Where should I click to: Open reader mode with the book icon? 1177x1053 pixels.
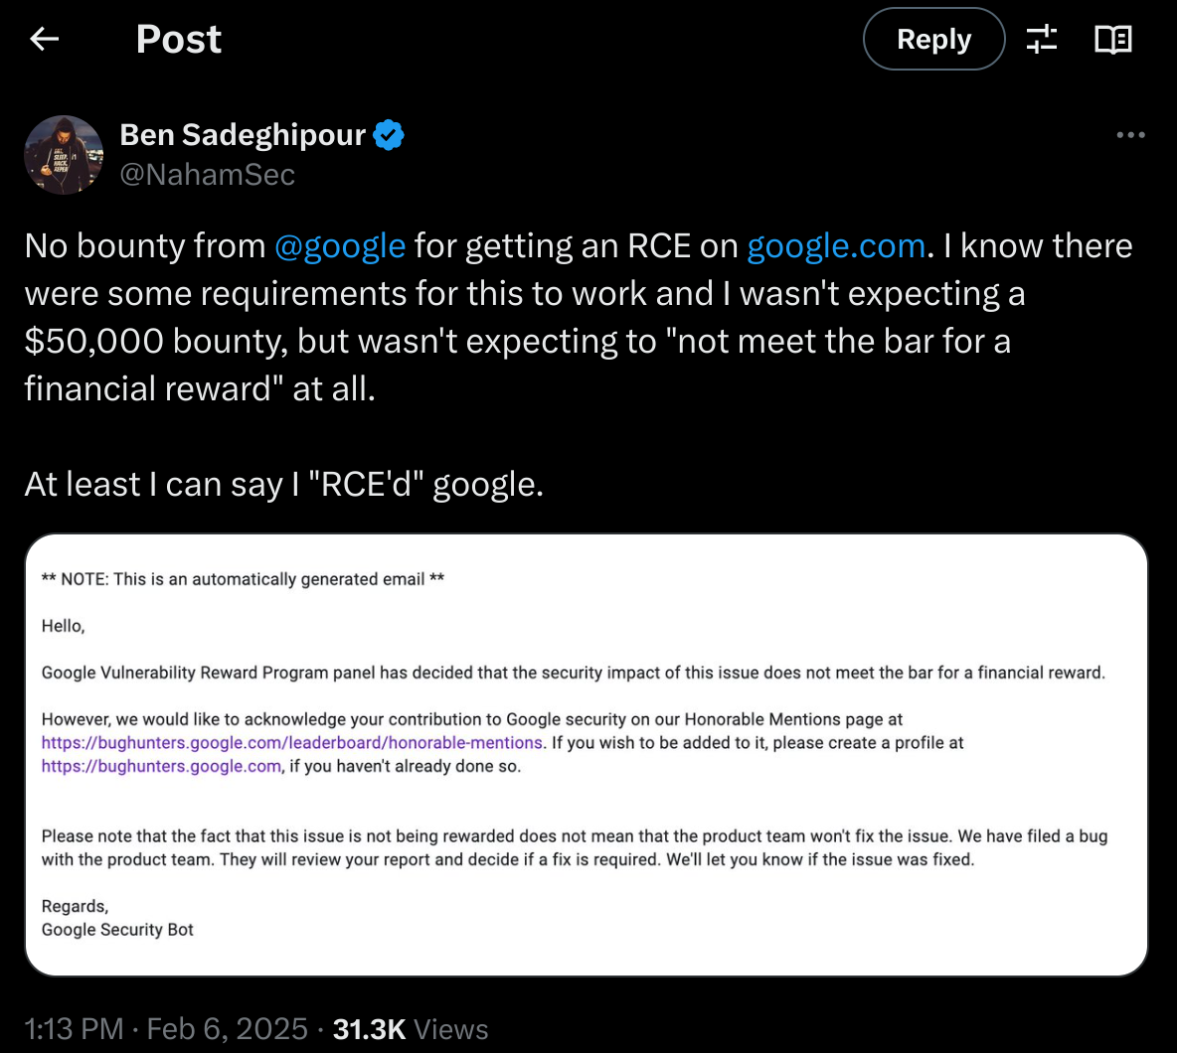(1112, 38)
